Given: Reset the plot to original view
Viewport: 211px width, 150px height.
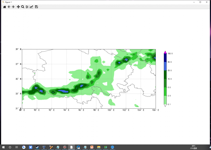Looking at the screenshot, I should (4, 7).
